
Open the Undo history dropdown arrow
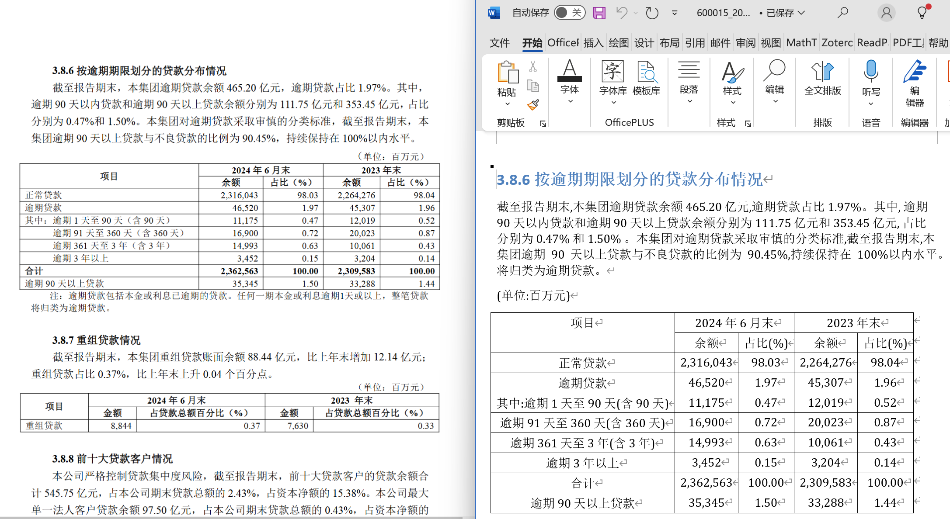point(636,13)
